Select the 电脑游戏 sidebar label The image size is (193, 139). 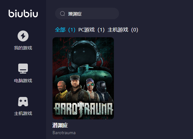coord(23,81)
